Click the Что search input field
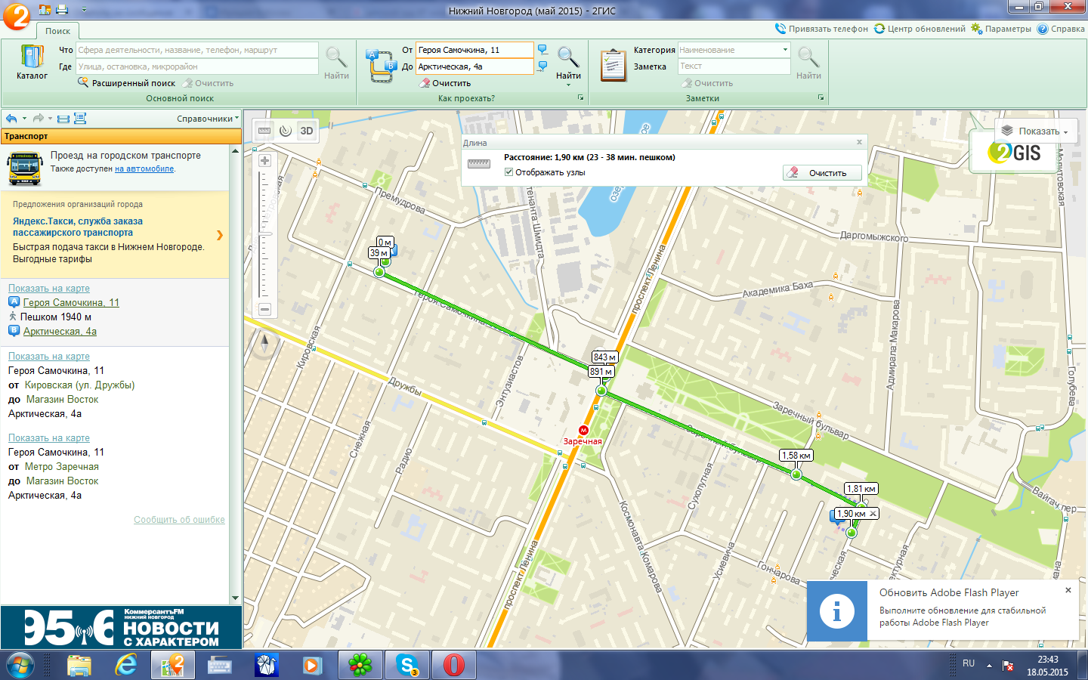 point(196,50)
